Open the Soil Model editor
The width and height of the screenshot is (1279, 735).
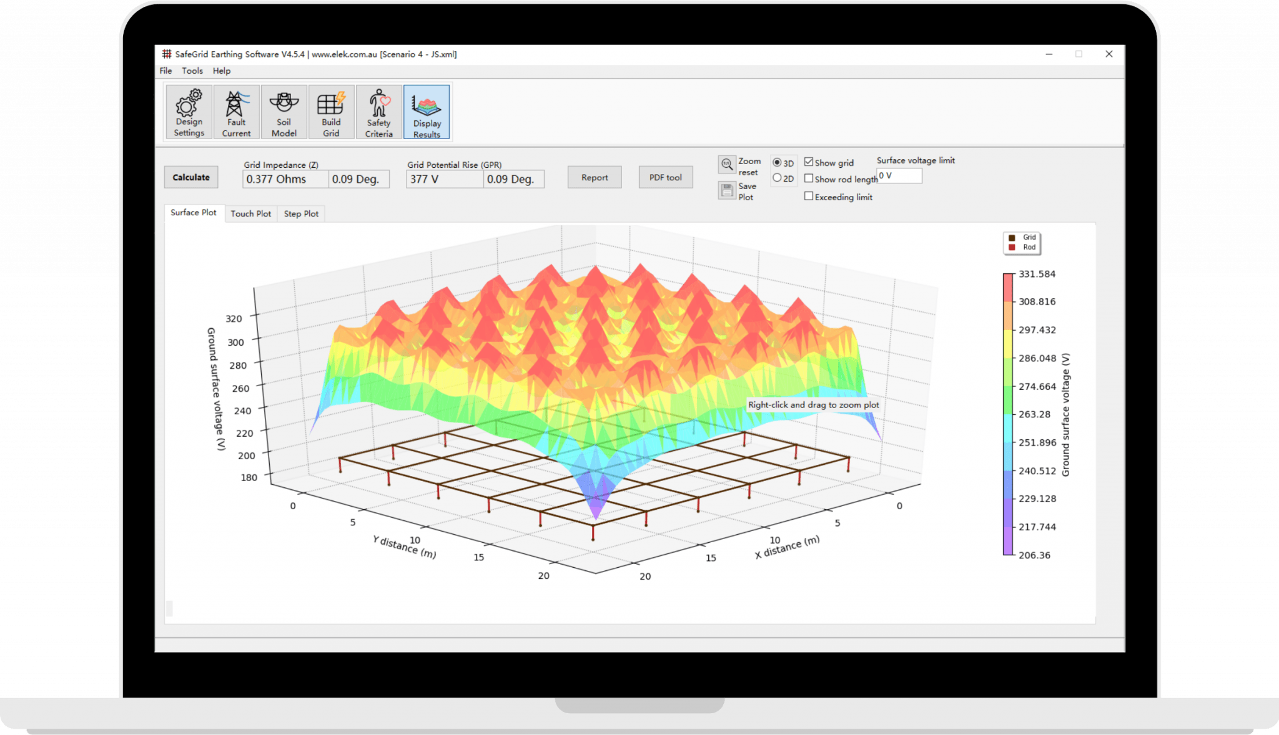[284, 112]
